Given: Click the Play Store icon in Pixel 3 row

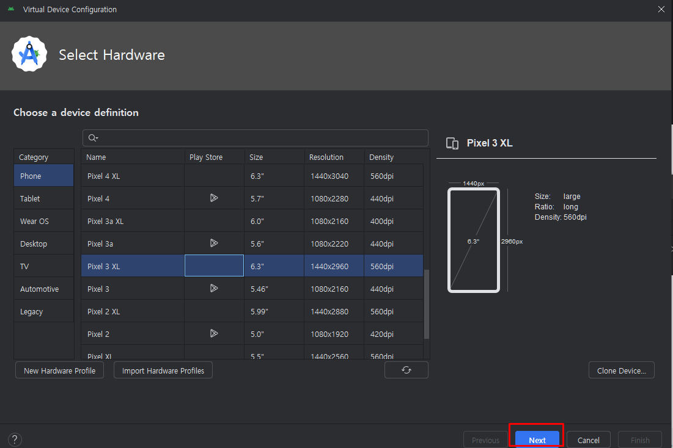Looking at the screenshot, I should click(214, 288).
